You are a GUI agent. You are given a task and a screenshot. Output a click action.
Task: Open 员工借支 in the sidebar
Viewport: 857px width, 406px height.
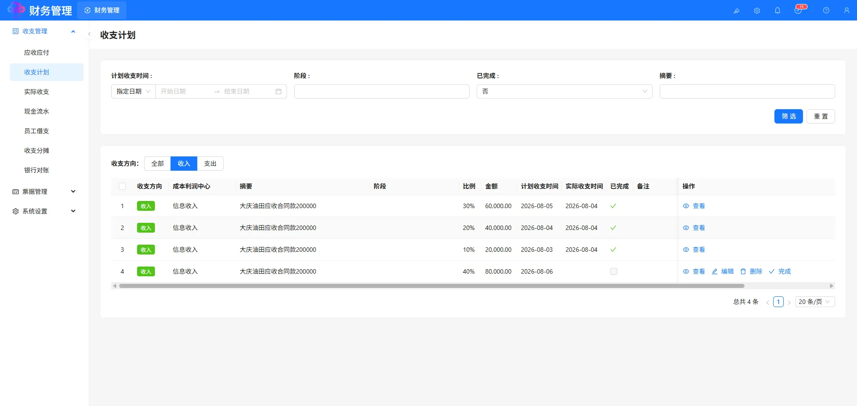point(46,131)
